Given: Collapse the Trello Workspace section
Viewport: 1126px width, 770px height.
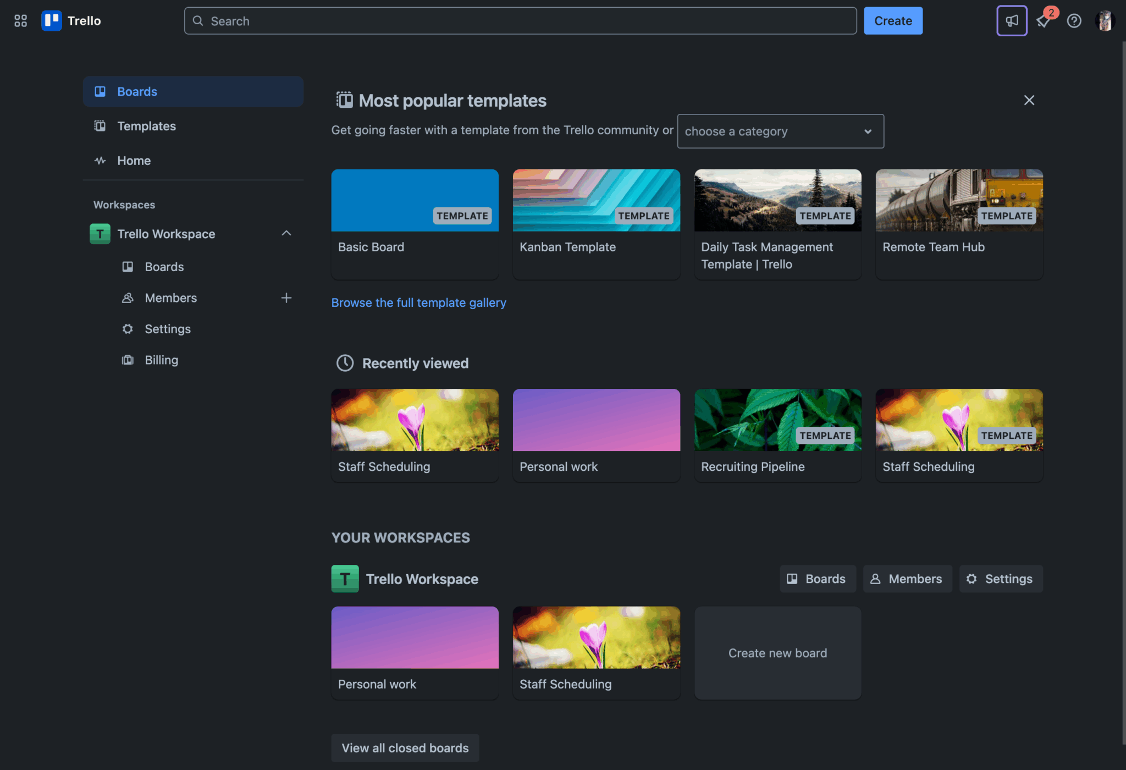Looking at the screenshot, I should 286,233.
